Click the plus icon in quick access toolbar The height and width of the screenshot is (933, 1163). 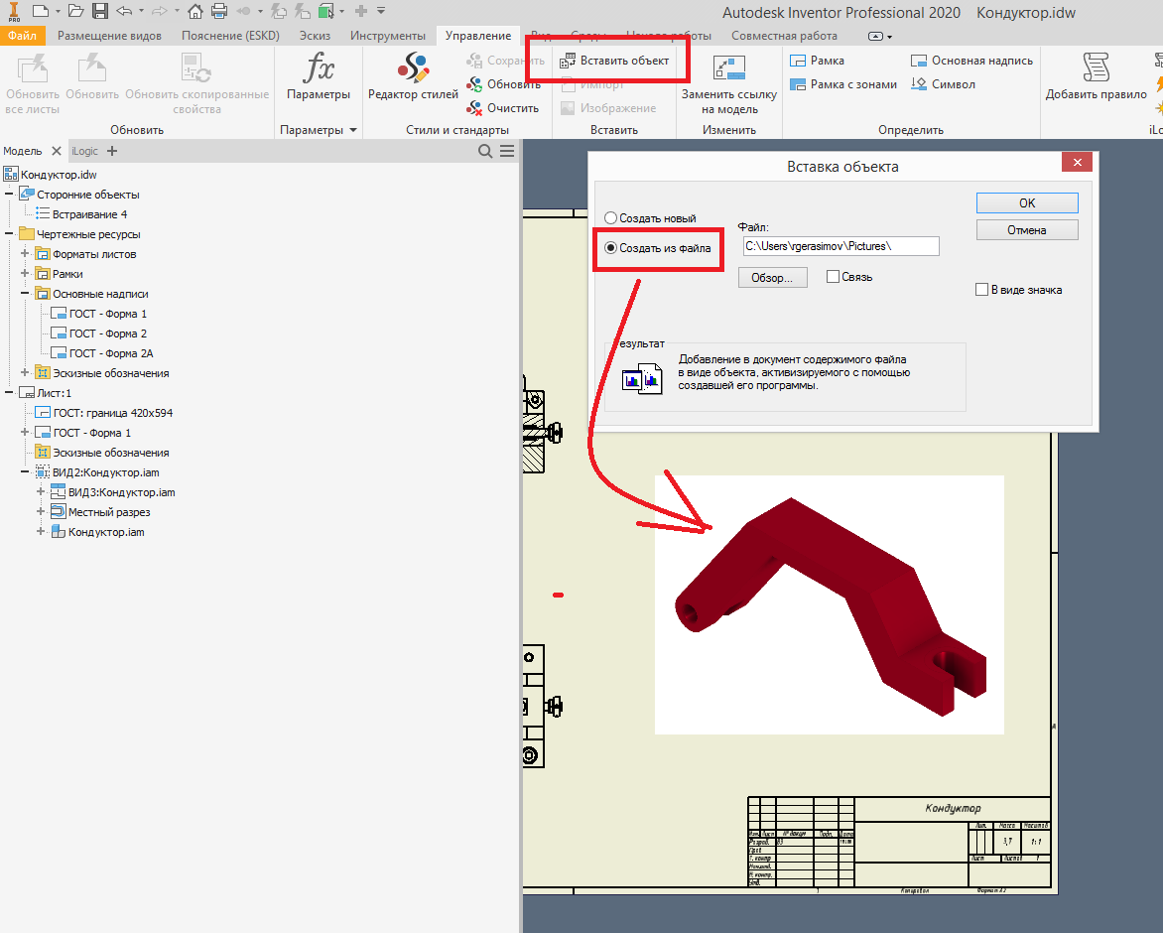pos(361,11)
